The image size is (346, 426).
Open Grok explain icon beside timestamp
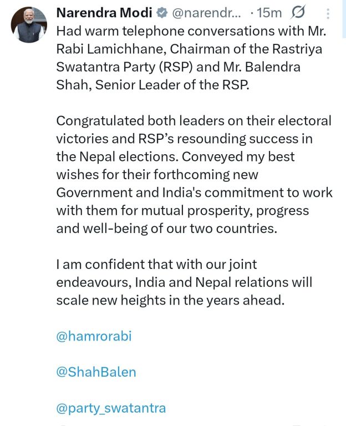point(299,12)
